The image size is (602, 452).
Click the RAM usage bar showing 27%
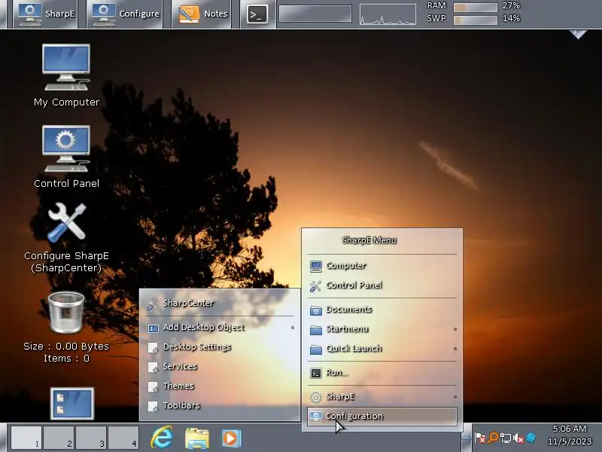click(476, 7)
